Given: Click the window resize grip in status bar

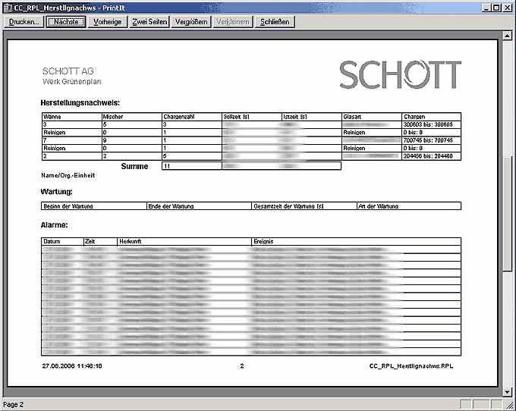Looking at the screenshot, I should (508, 405).
